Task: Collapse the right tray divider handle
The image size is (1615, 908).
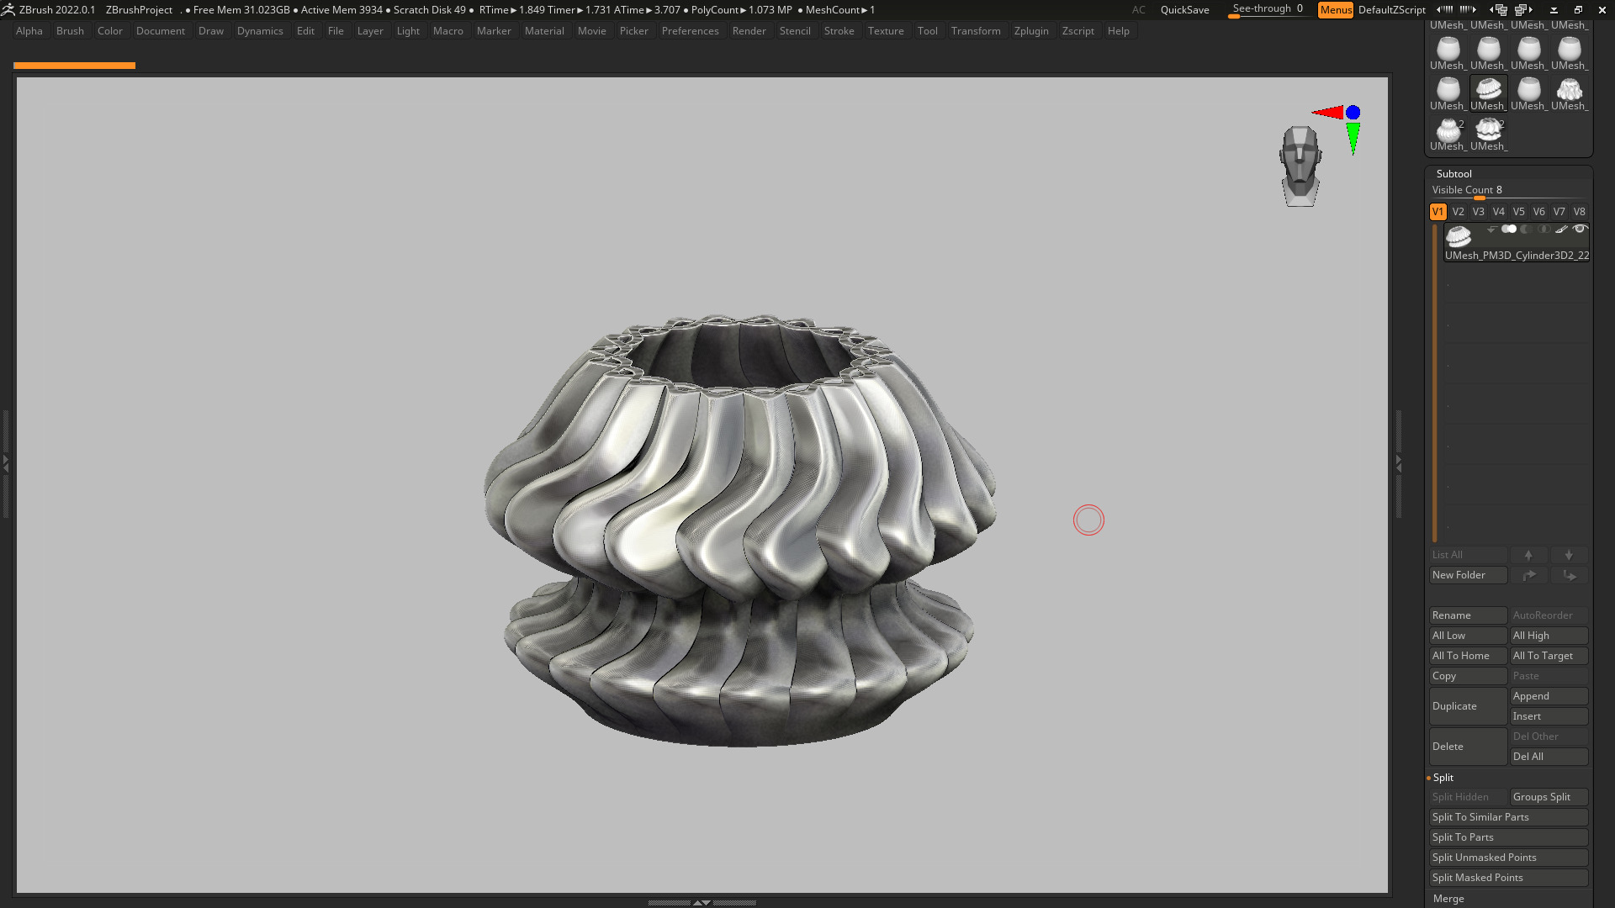Action: [1398, 463]
